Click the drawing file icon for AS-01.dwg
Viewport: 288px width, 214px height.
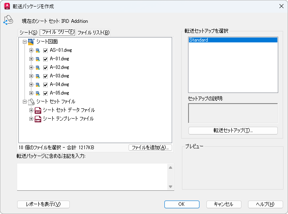click(38, 51)
